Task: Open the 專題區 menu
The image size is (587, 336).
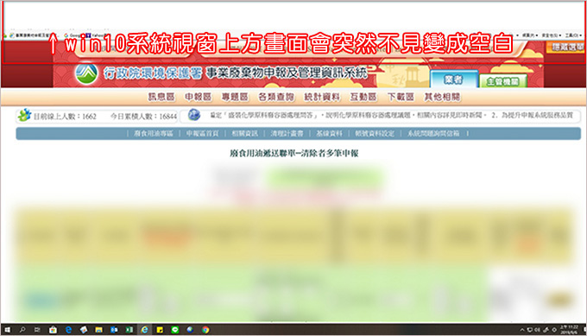Action: coord(235,97)
